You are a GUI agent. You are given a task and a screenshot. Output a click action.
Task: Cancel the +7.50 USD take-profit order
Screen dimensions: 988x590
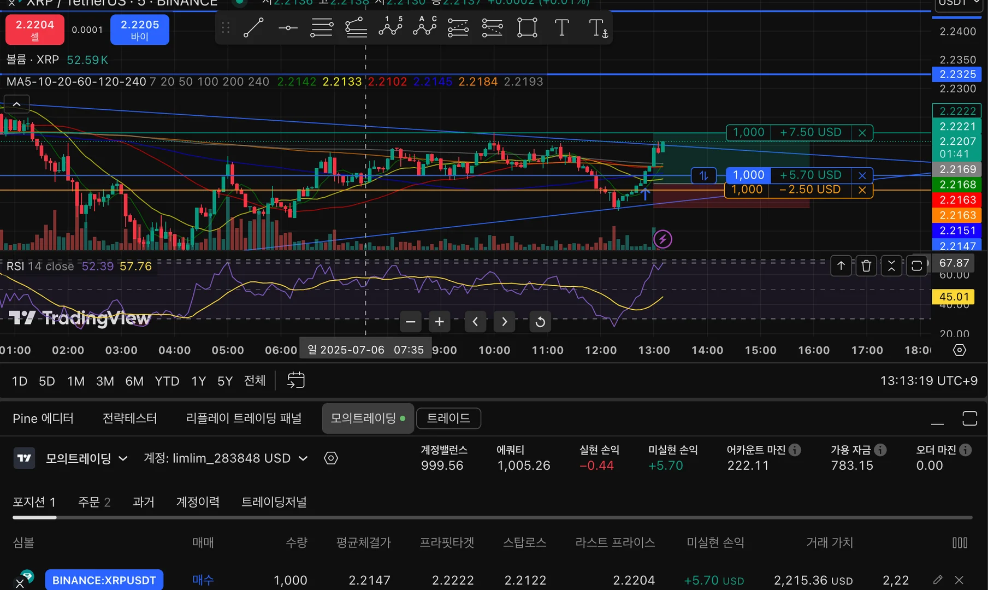(x=862, y=133)
